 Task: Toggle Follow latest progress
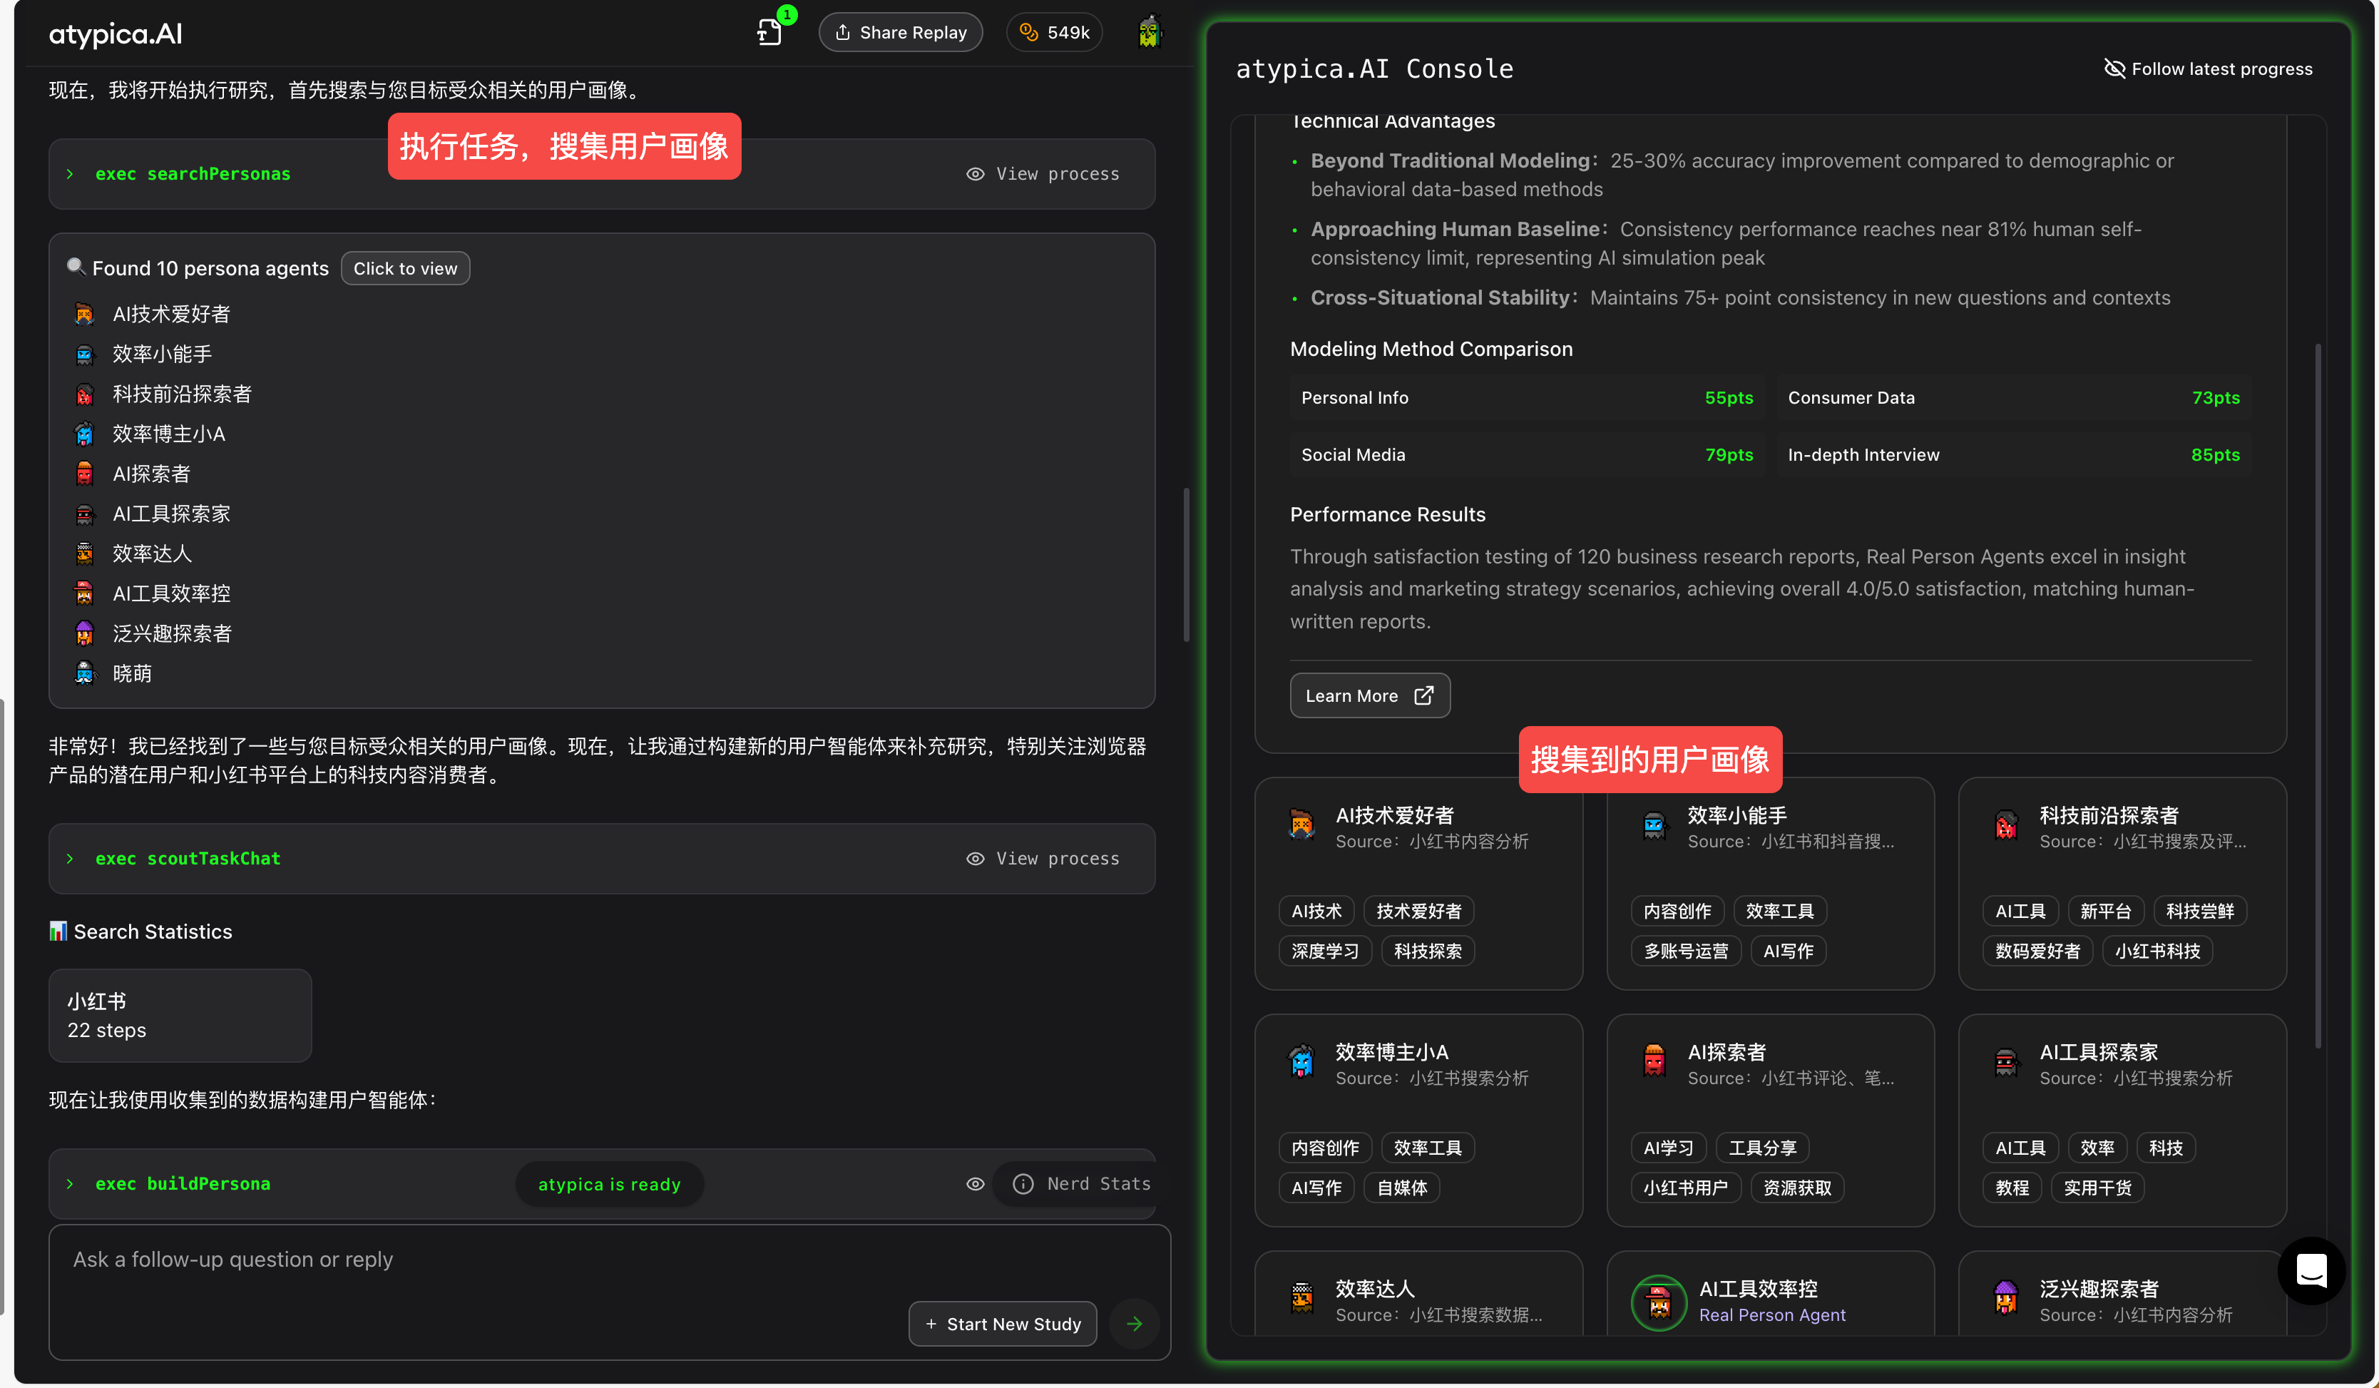point(2208,69)
